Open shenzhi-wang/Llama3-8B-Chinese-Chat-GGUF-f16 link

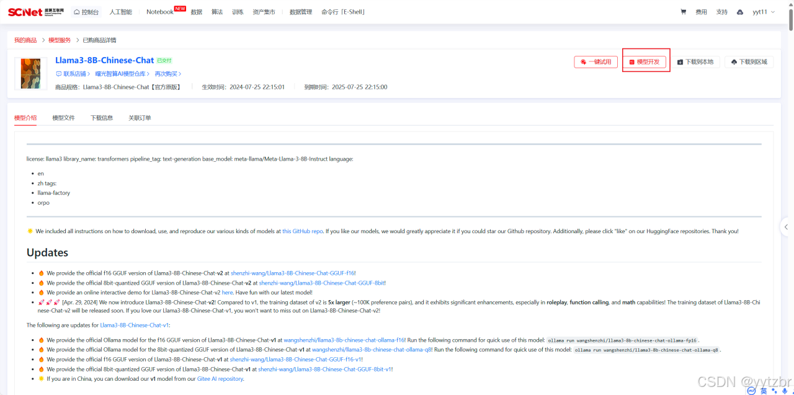click(292, 273)
